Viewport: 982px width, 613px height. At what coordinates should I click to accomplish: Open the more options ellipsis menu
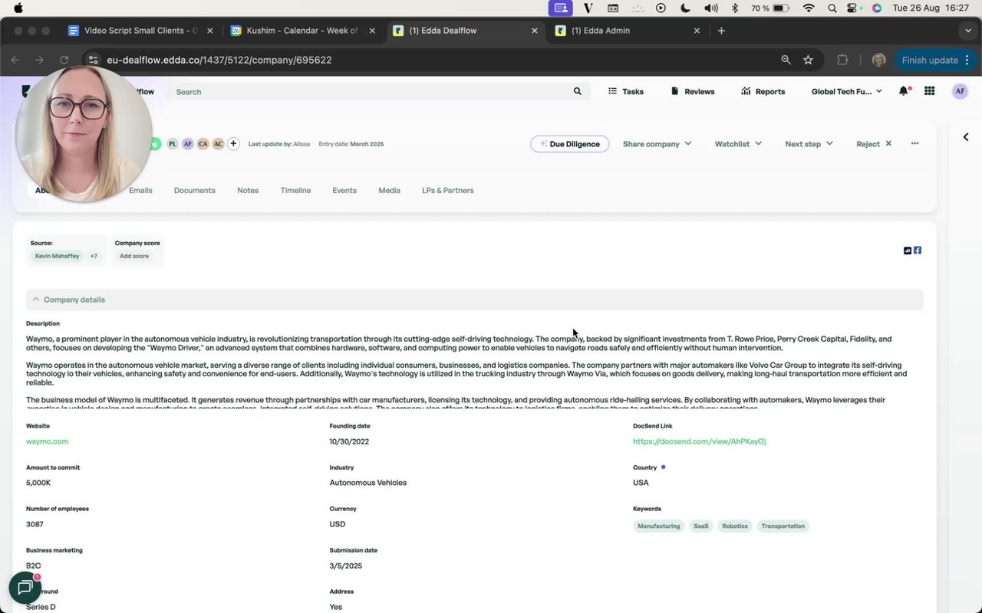(x=914, y=143)
